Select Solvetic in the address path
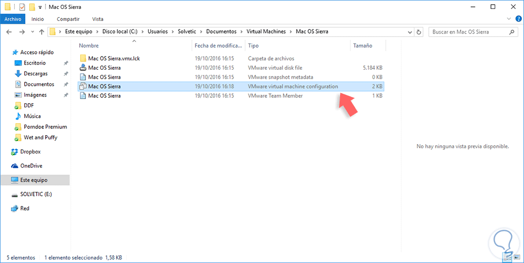524x263 pixels. coord(187,32)
